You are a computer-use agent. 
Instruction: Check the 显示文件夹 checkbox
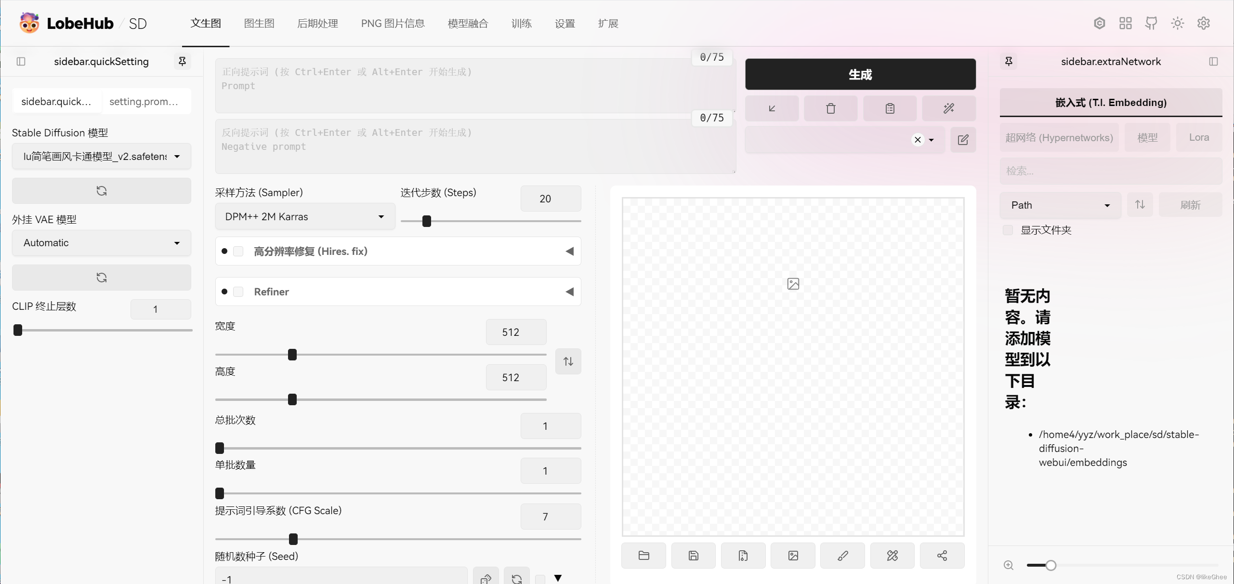(x=1008, y=230)
